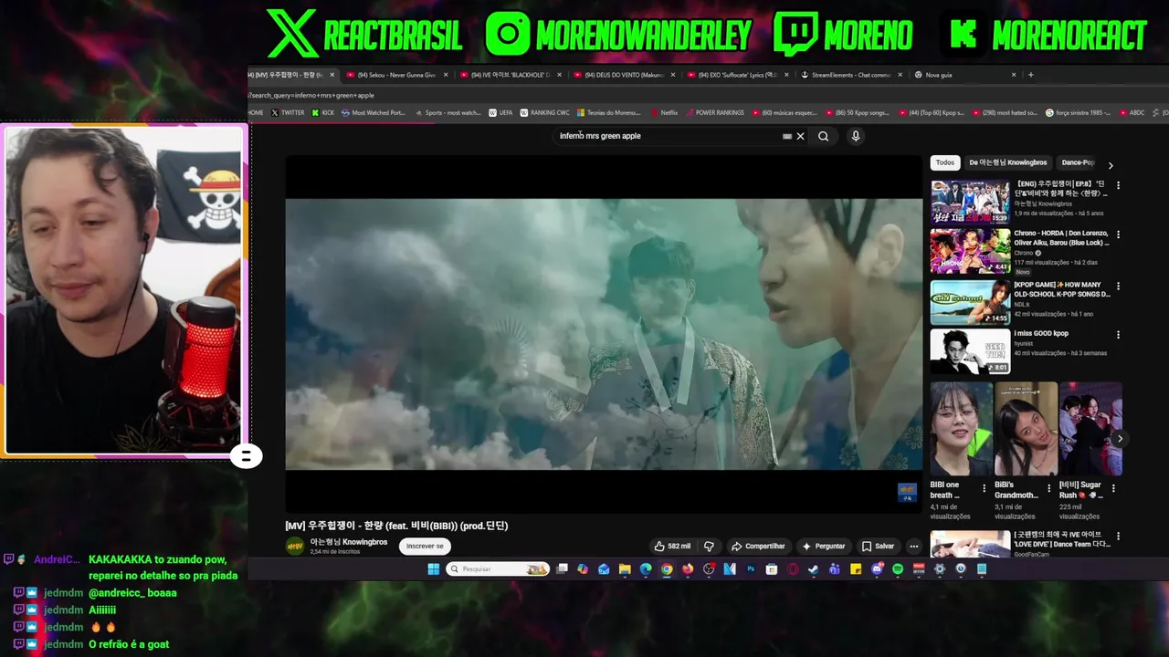Open options for IVE LOVE DIVE video
This screenshot has width=1169, height=657.
(x=1118, y=537)
